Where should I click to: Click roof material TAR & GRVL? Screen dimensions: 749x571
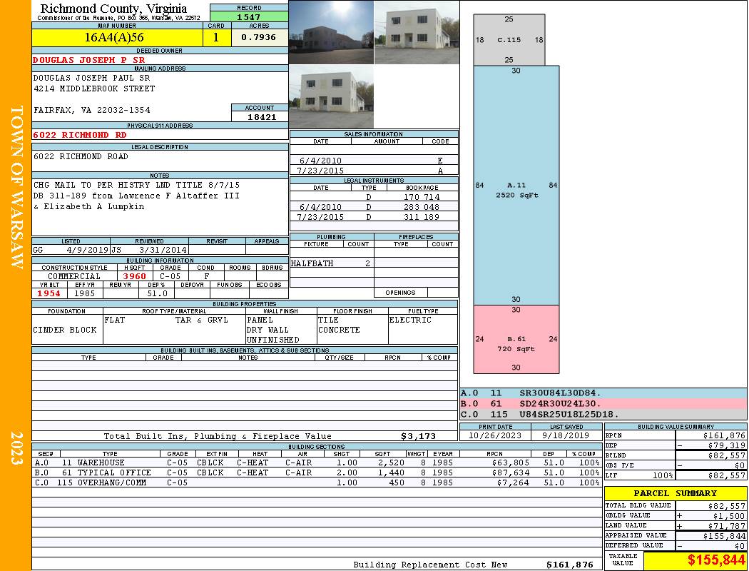202,320
